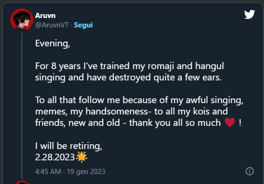The image size is (264, 184).
Task: Open the Aruvn display name
Action: click(x=45, y=16)
